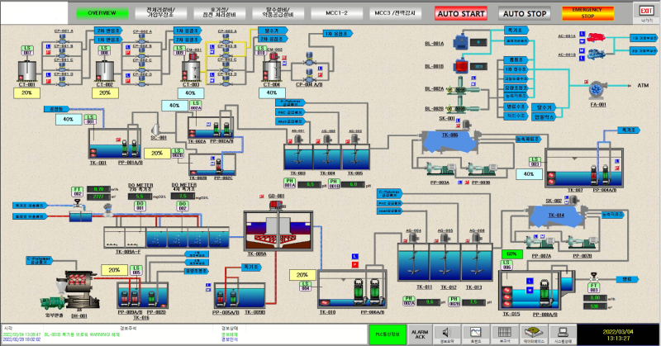Hit the EMERGENCY STOP button

tap(587, 13)
